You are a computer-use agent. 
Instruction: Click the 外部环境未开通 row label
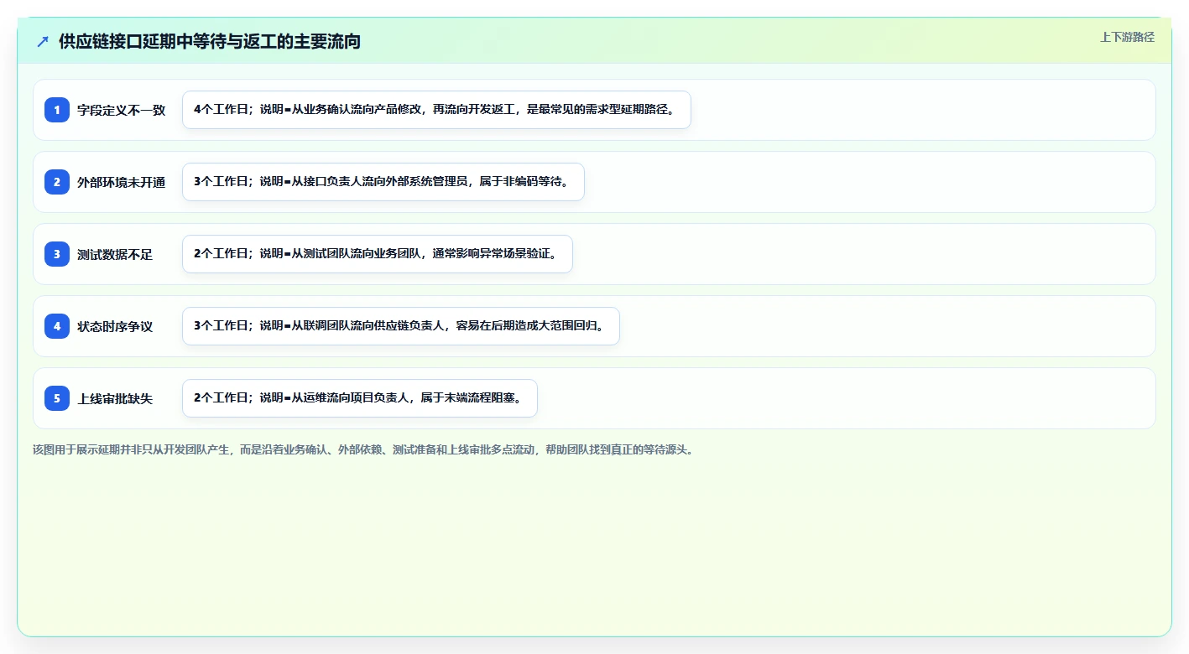point(122,182)
